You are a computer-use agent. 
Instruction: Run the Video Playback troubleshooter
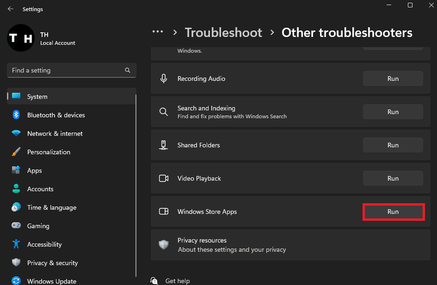tap(393, 178)
